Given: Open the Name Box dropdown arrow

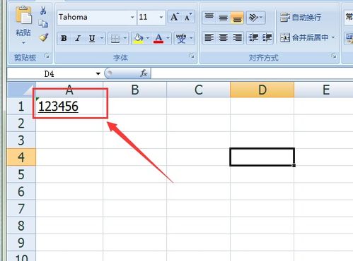Looking at the screenshot, I should pos(98,74).
